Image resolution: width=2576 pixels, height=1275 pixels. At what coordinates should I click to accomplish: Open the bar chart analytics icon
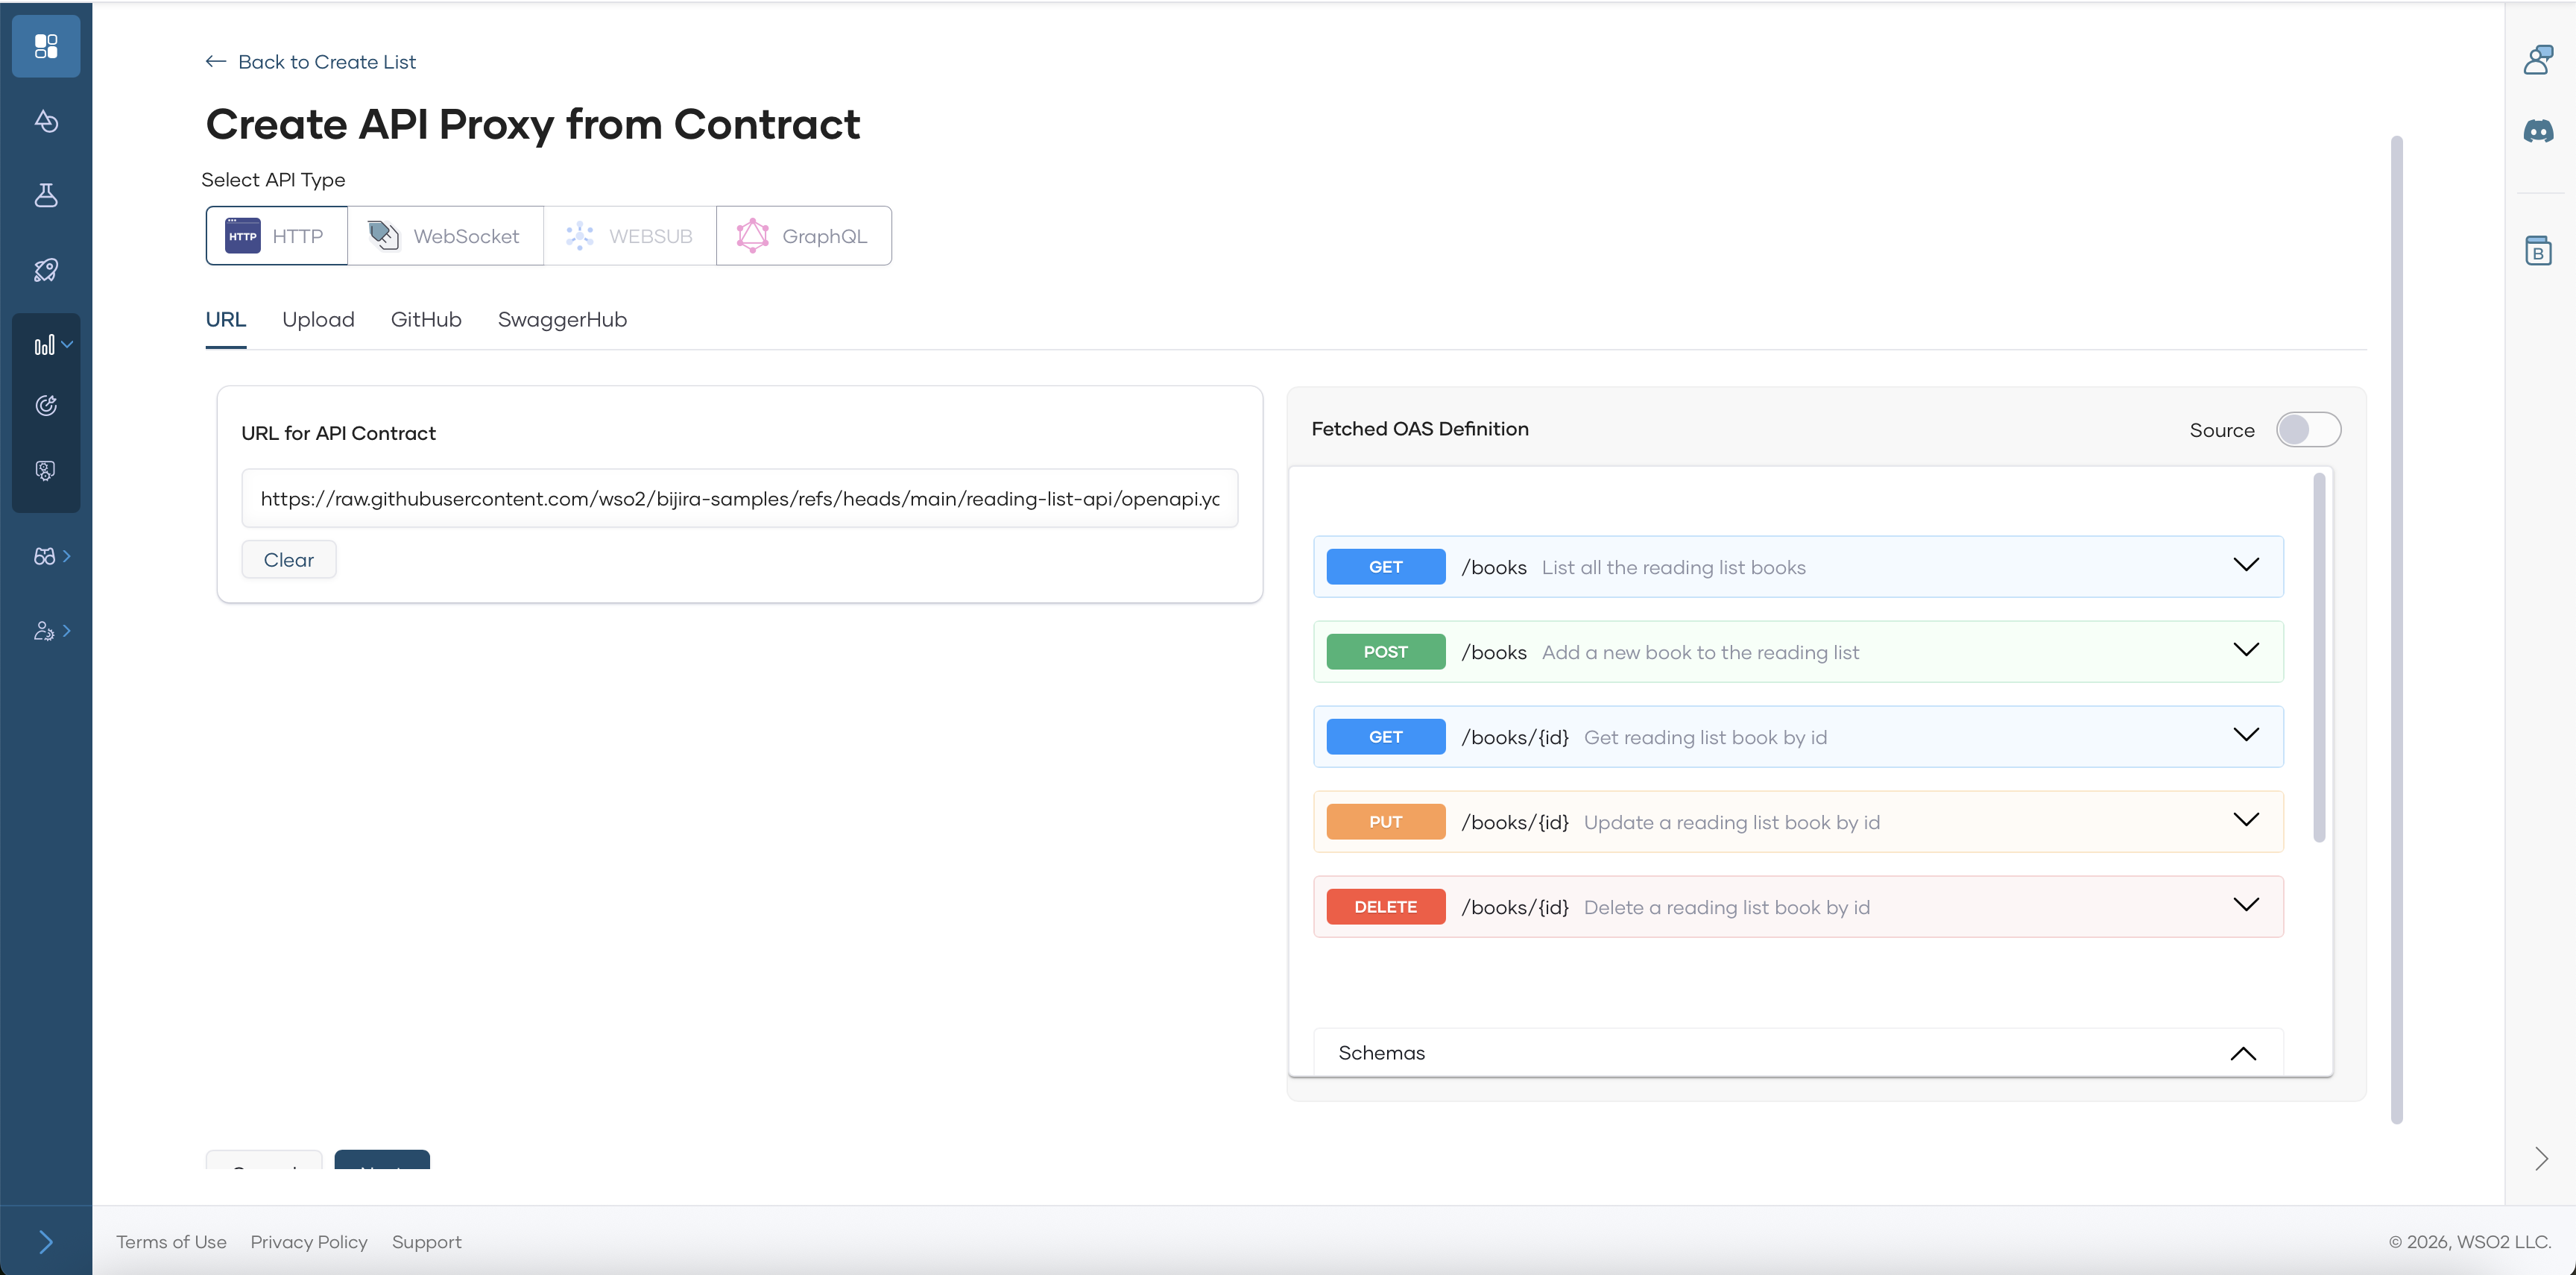click(46, 345)
